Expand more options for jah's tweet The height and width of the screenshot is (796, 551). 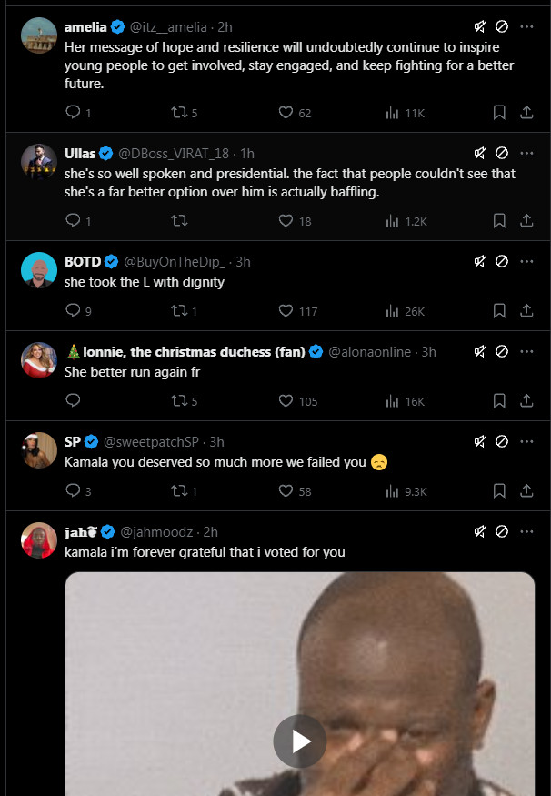526,531
